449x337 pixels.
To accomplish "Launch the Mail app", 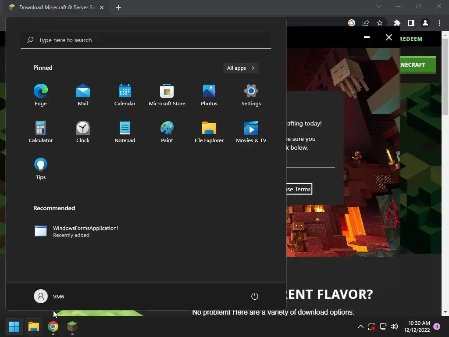I will (83, 95).
